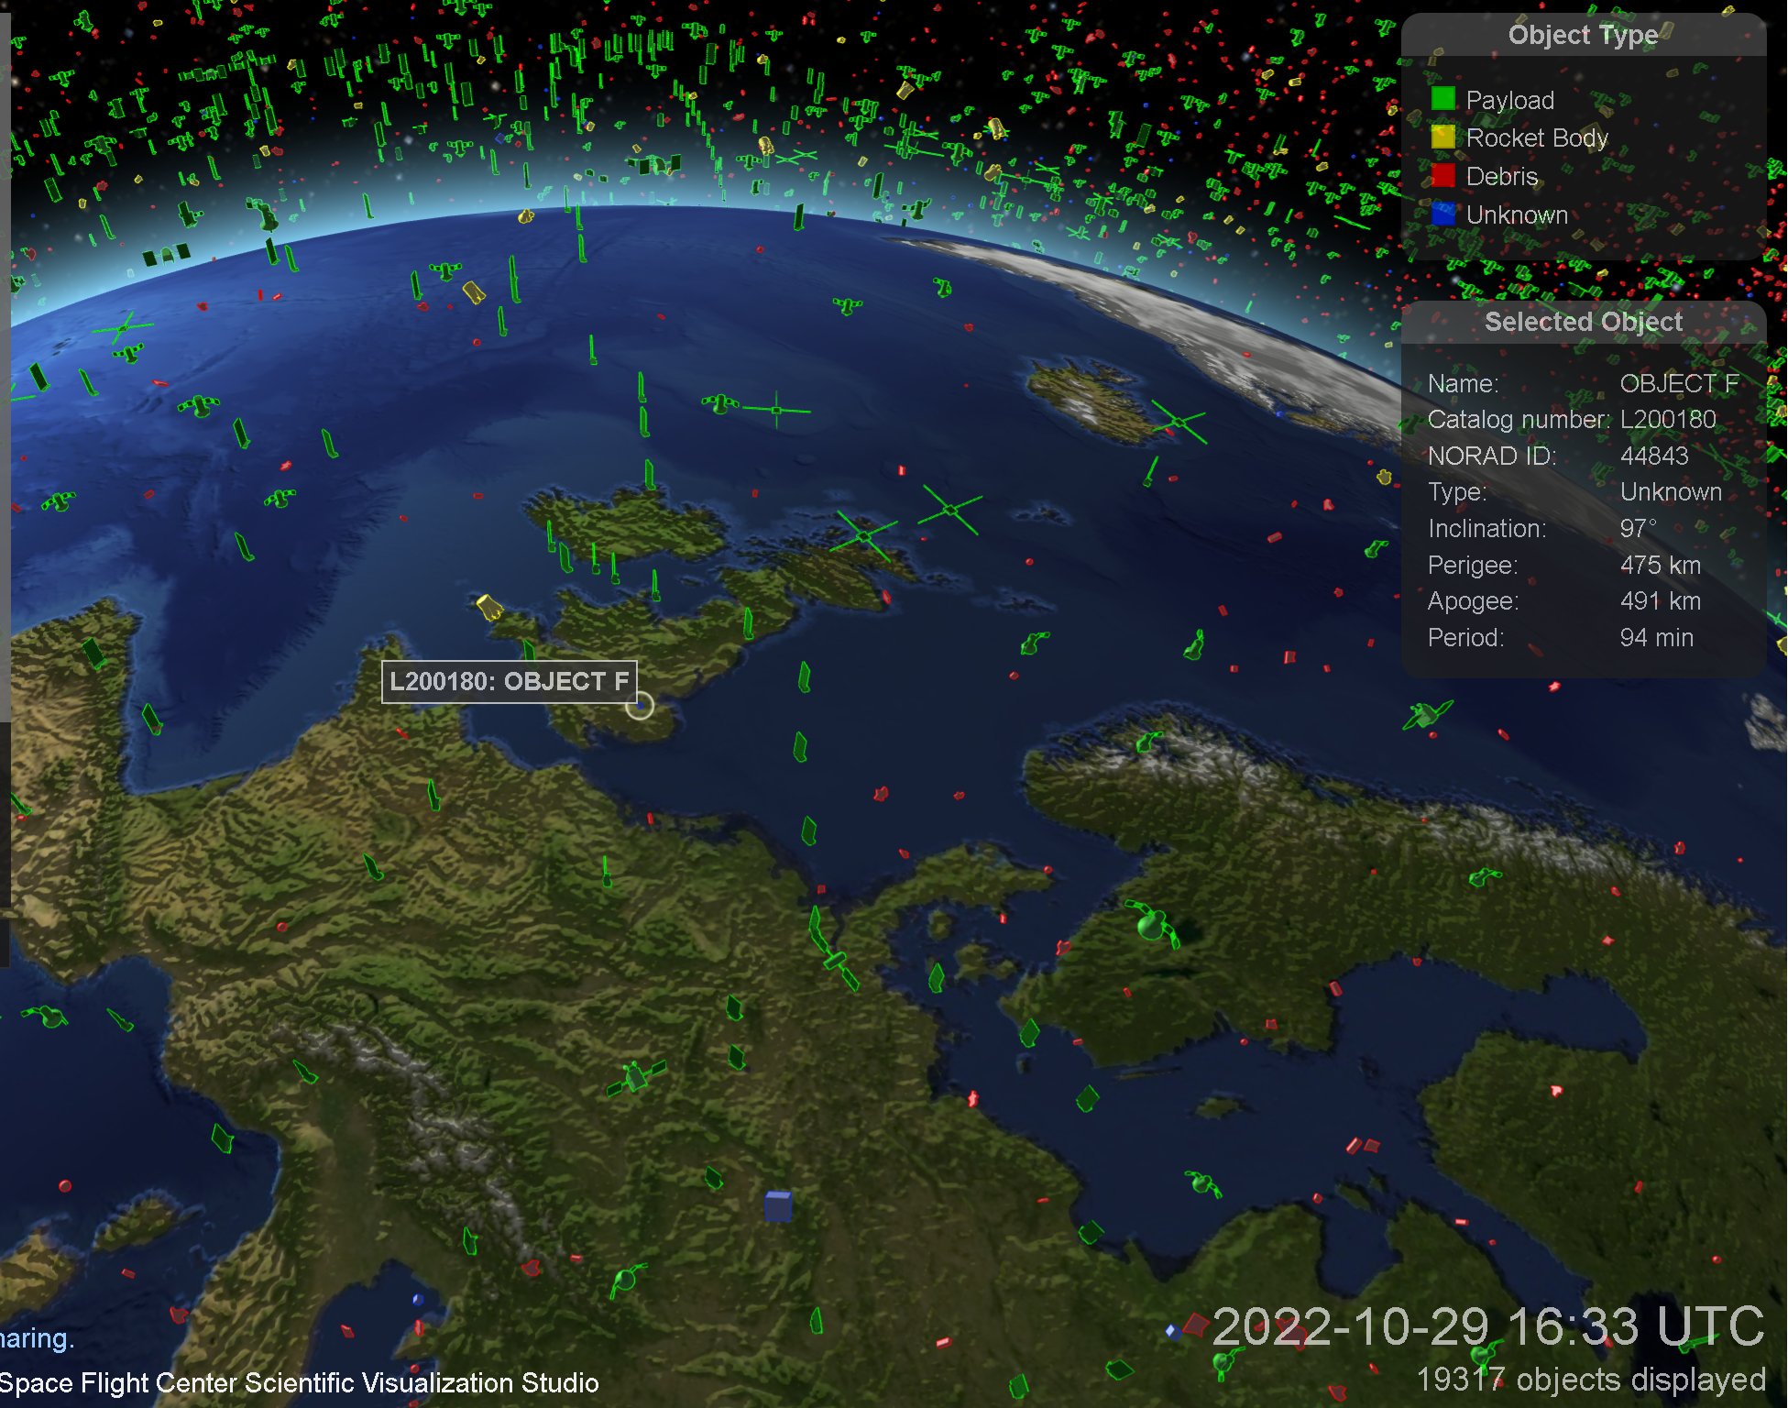Click the NORAD ID value 44843
The height and width of the screenshot is (1408, 1788).
pyautogui.click(x=1654, y=456)
